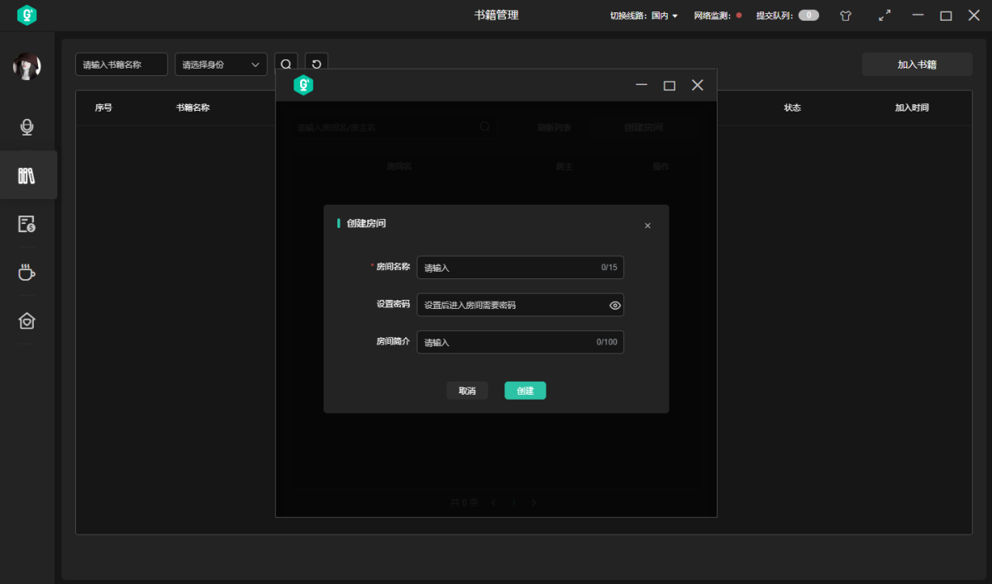Image resolution: width=992 pixels, height=584 pixels.
Task: Click the 加入书籍 button
Action: 917,64
